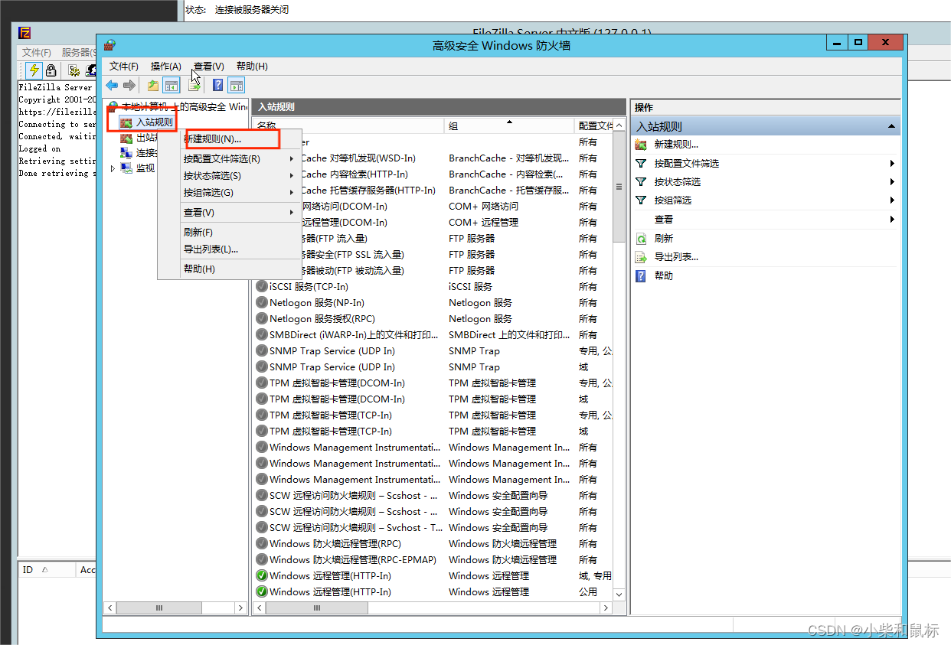Toggle the show/hide console tree toolbar icon
This screenshot has width=951, height=645.
pyautogui.click(x=172, y=86)
